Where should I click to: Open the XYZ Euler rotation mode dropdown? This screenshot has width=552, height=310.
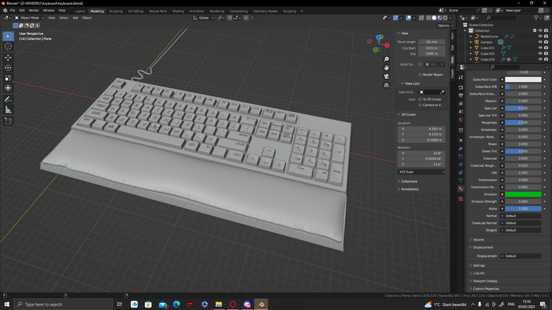pyautogui.click(x=421, y=172)
